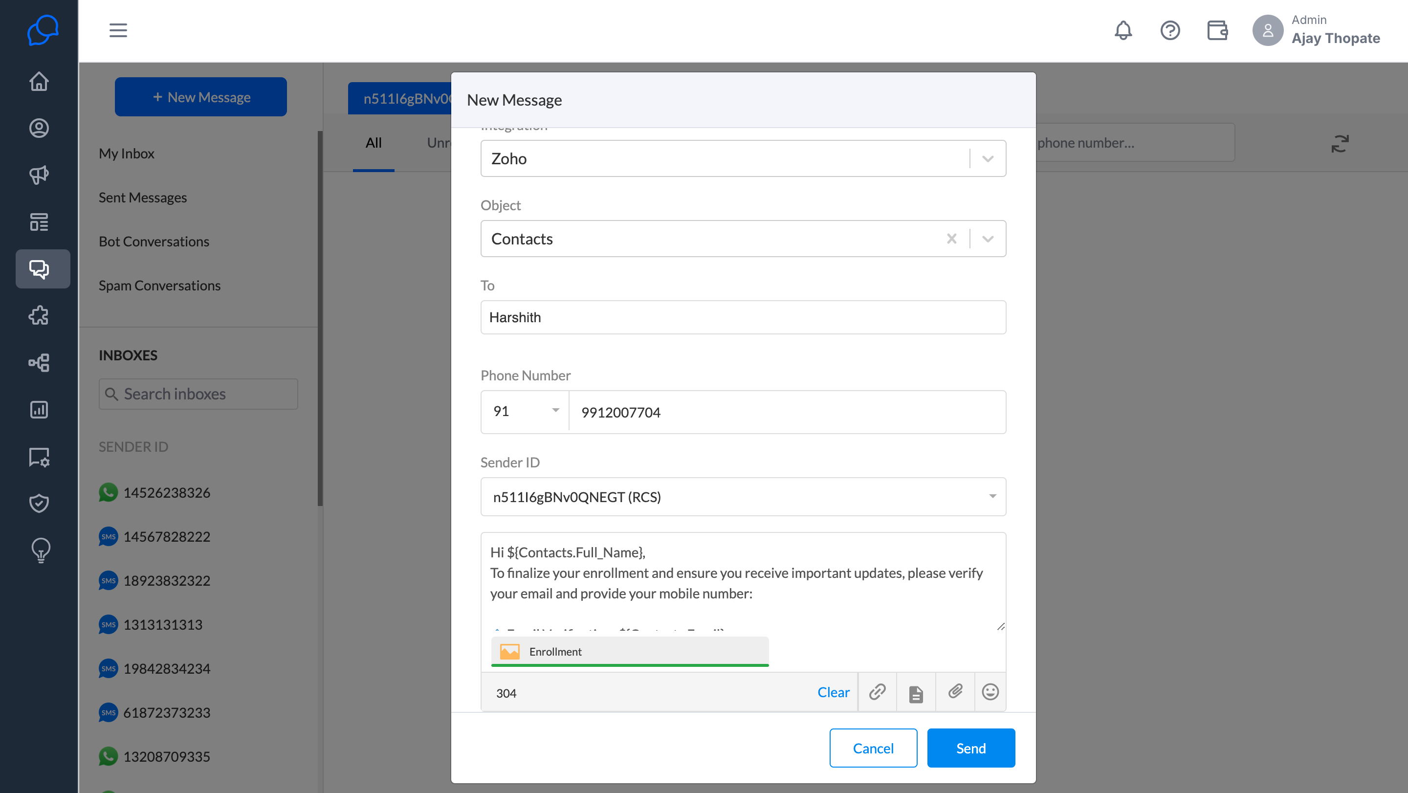Viewport: 1408px width, 793px height.
Task: Expand the Contacts object dropdown arrow
Action: 988,239
